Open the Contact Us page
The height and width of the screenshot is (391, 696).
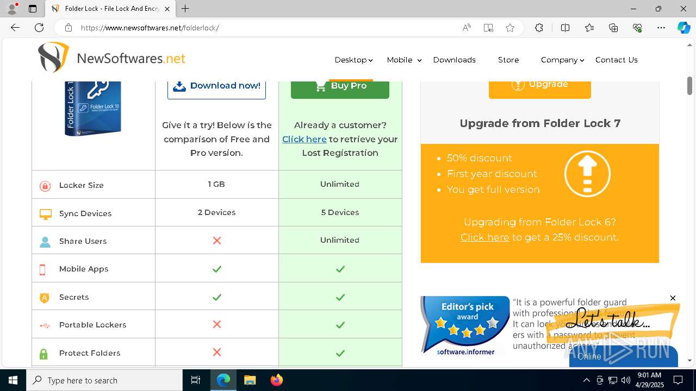[x=617, y=60]
